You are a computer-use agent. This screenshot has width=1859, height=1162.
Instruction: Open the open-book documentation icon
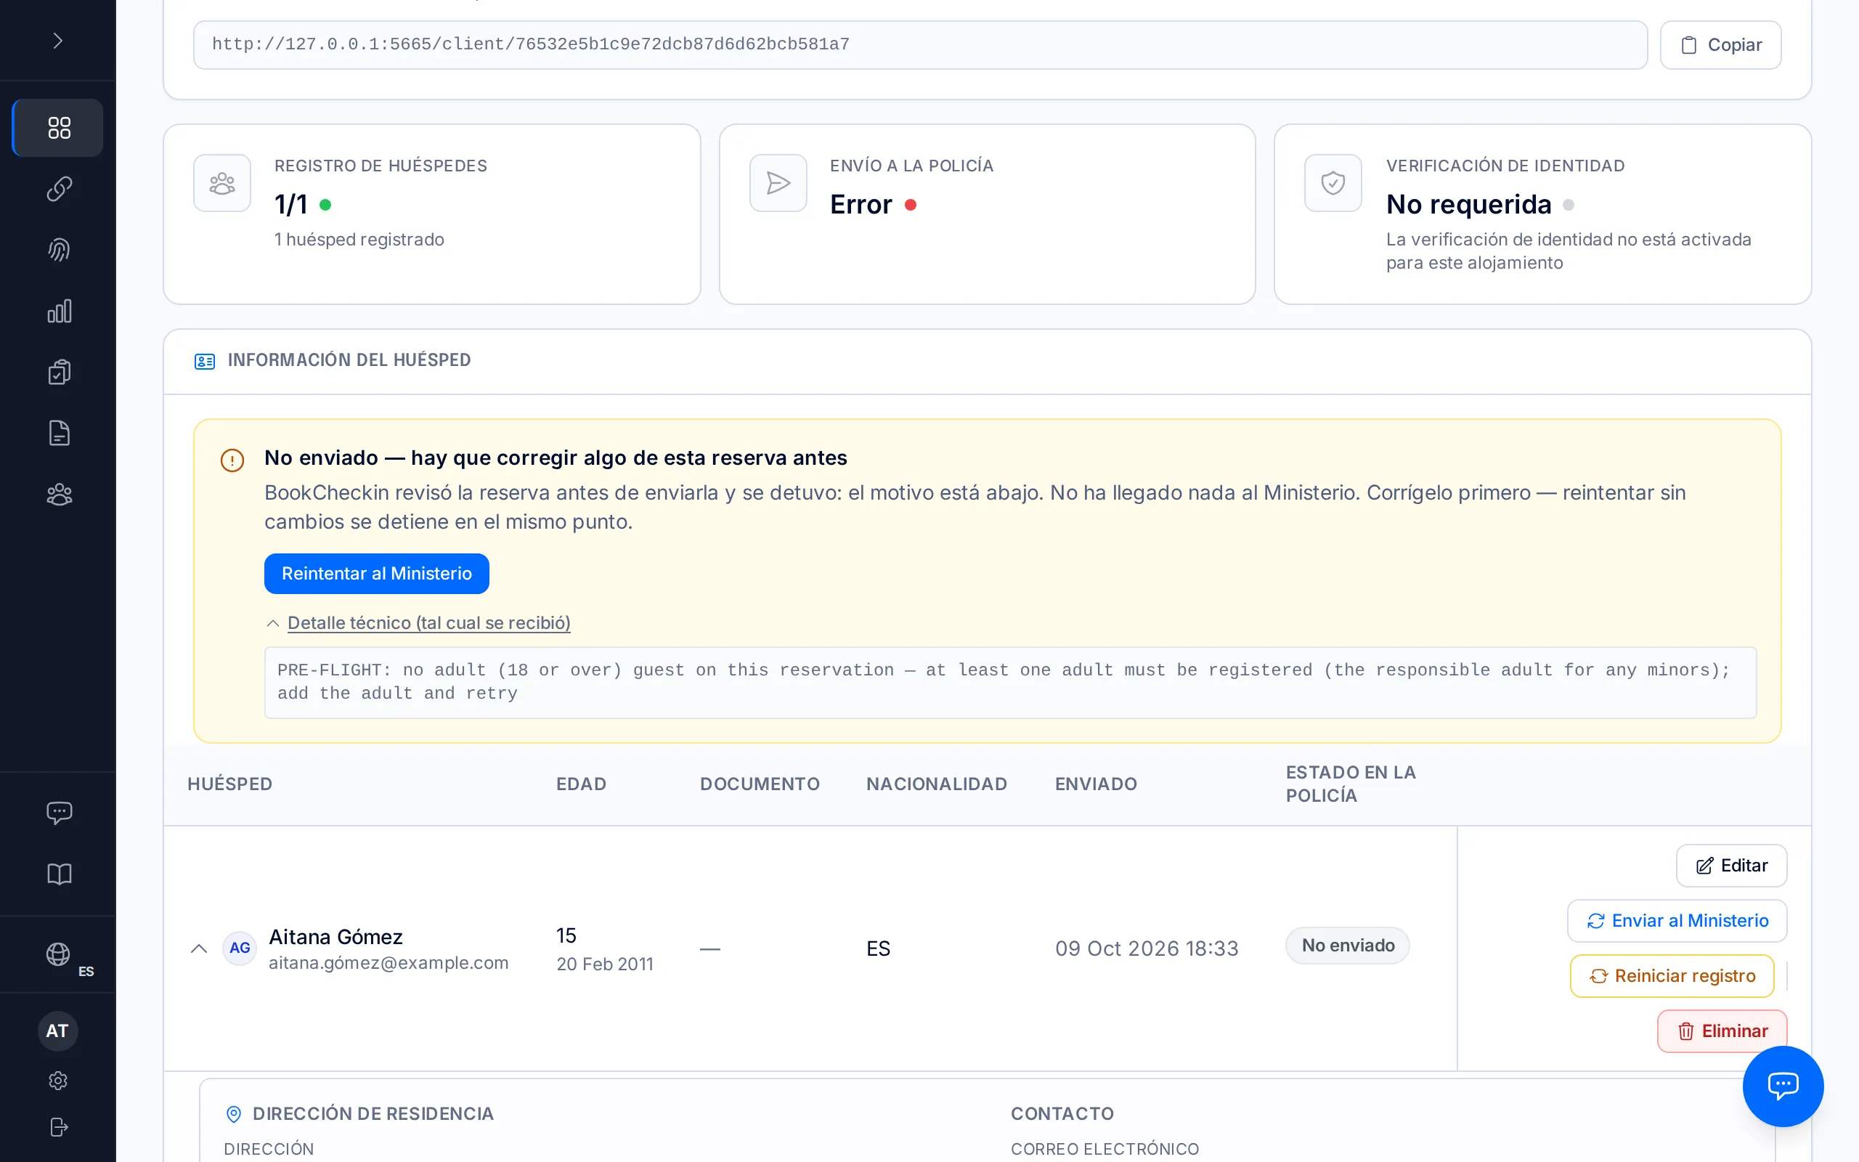click(x=58, y=874)
